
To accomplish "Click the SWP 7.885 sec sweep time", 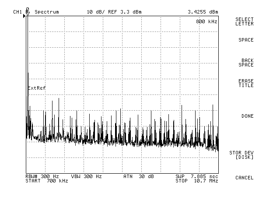I will click(x=196, y=176).
